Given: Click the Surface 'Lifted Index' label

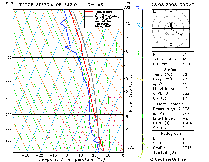Looking at the screenshot, I should [164, 89].
